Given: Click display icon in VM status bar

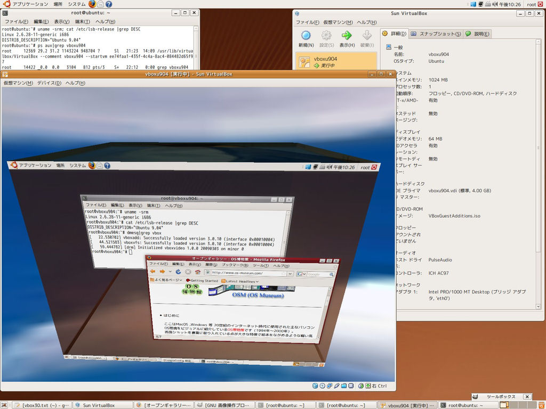Looking at the screenshot, I should point(351,386).
